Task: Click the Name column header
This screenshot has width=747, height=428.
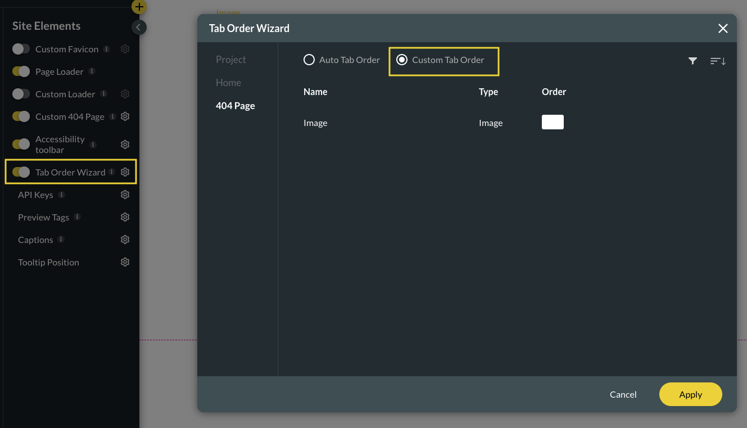Action: coord(315,92)
